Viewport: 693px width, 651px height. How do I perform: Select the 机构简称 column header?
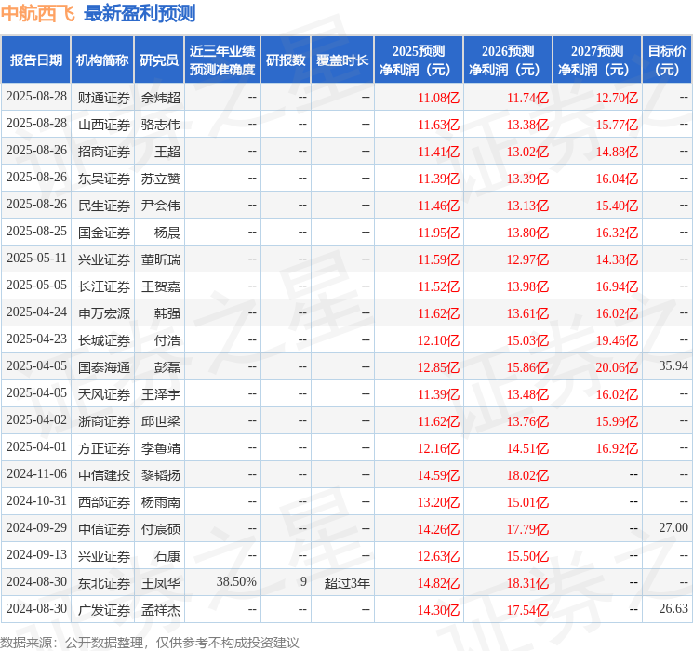coord(102,60)
